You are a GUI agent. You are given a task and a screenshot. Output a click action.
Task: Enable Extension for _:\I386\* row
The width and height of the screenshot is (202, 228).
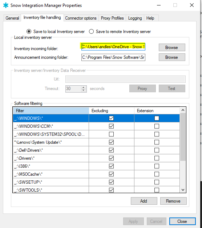tap(157, 166)
